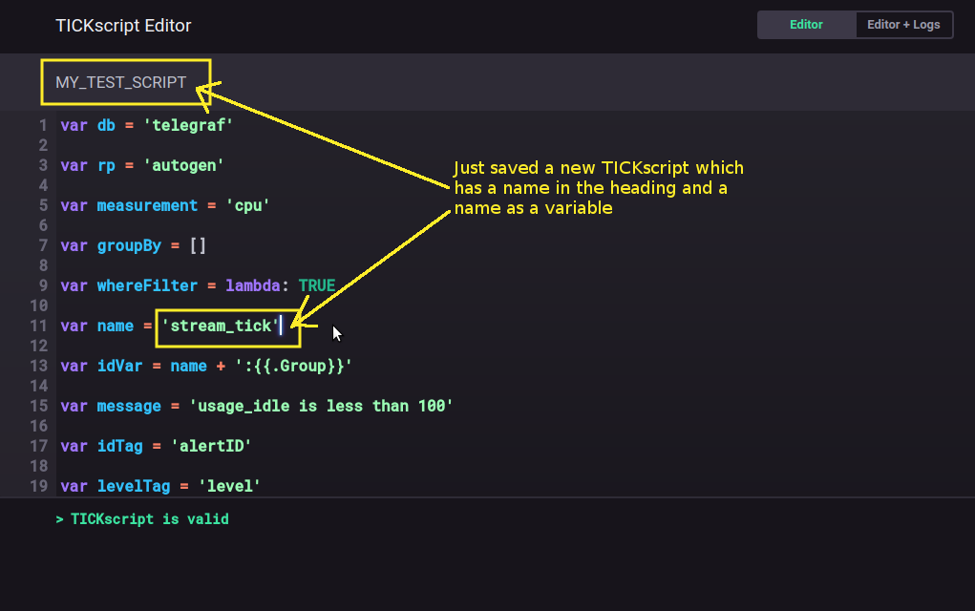Click the db variable on line 1
Viewport: 975px width, 611px height.
click(106, 125)
